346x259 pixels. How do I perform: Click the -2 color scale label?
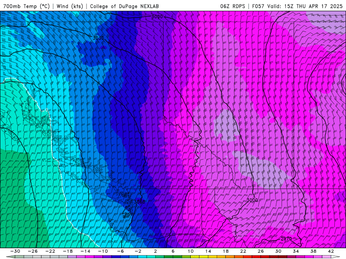pyautogui.click(x=138, y=251)
